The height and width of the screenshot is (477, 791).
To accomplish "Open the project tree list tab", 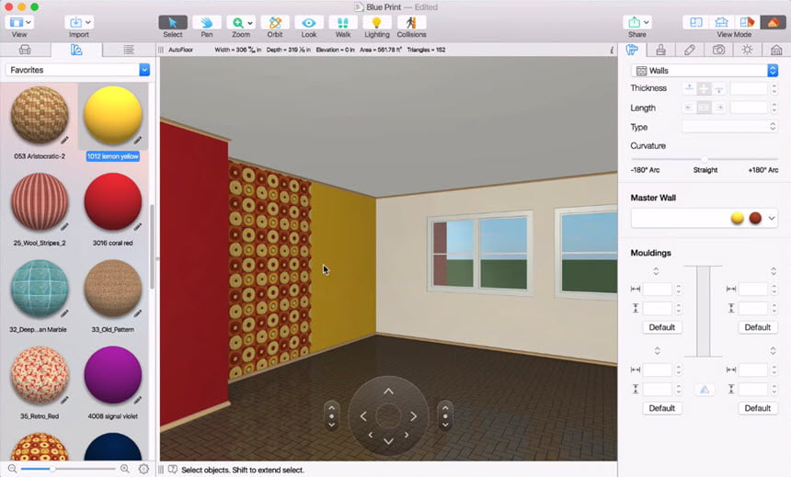I will pos(129,50).
